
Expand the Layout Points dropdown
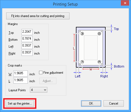[38, 90]
